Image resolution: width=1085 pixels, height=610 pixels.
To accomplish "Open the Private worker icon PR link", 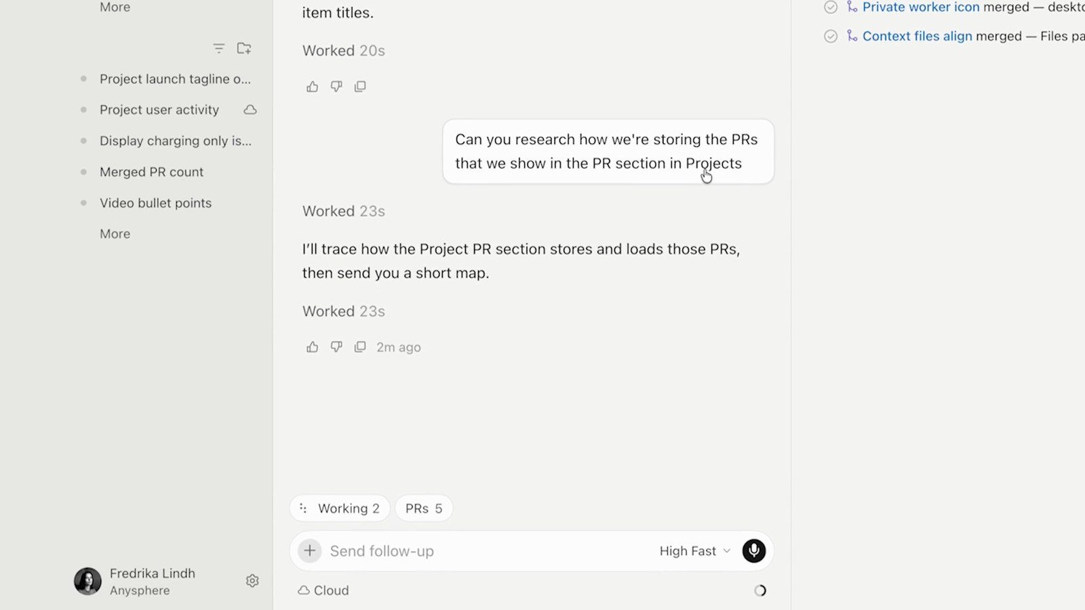I will [921, 7].
